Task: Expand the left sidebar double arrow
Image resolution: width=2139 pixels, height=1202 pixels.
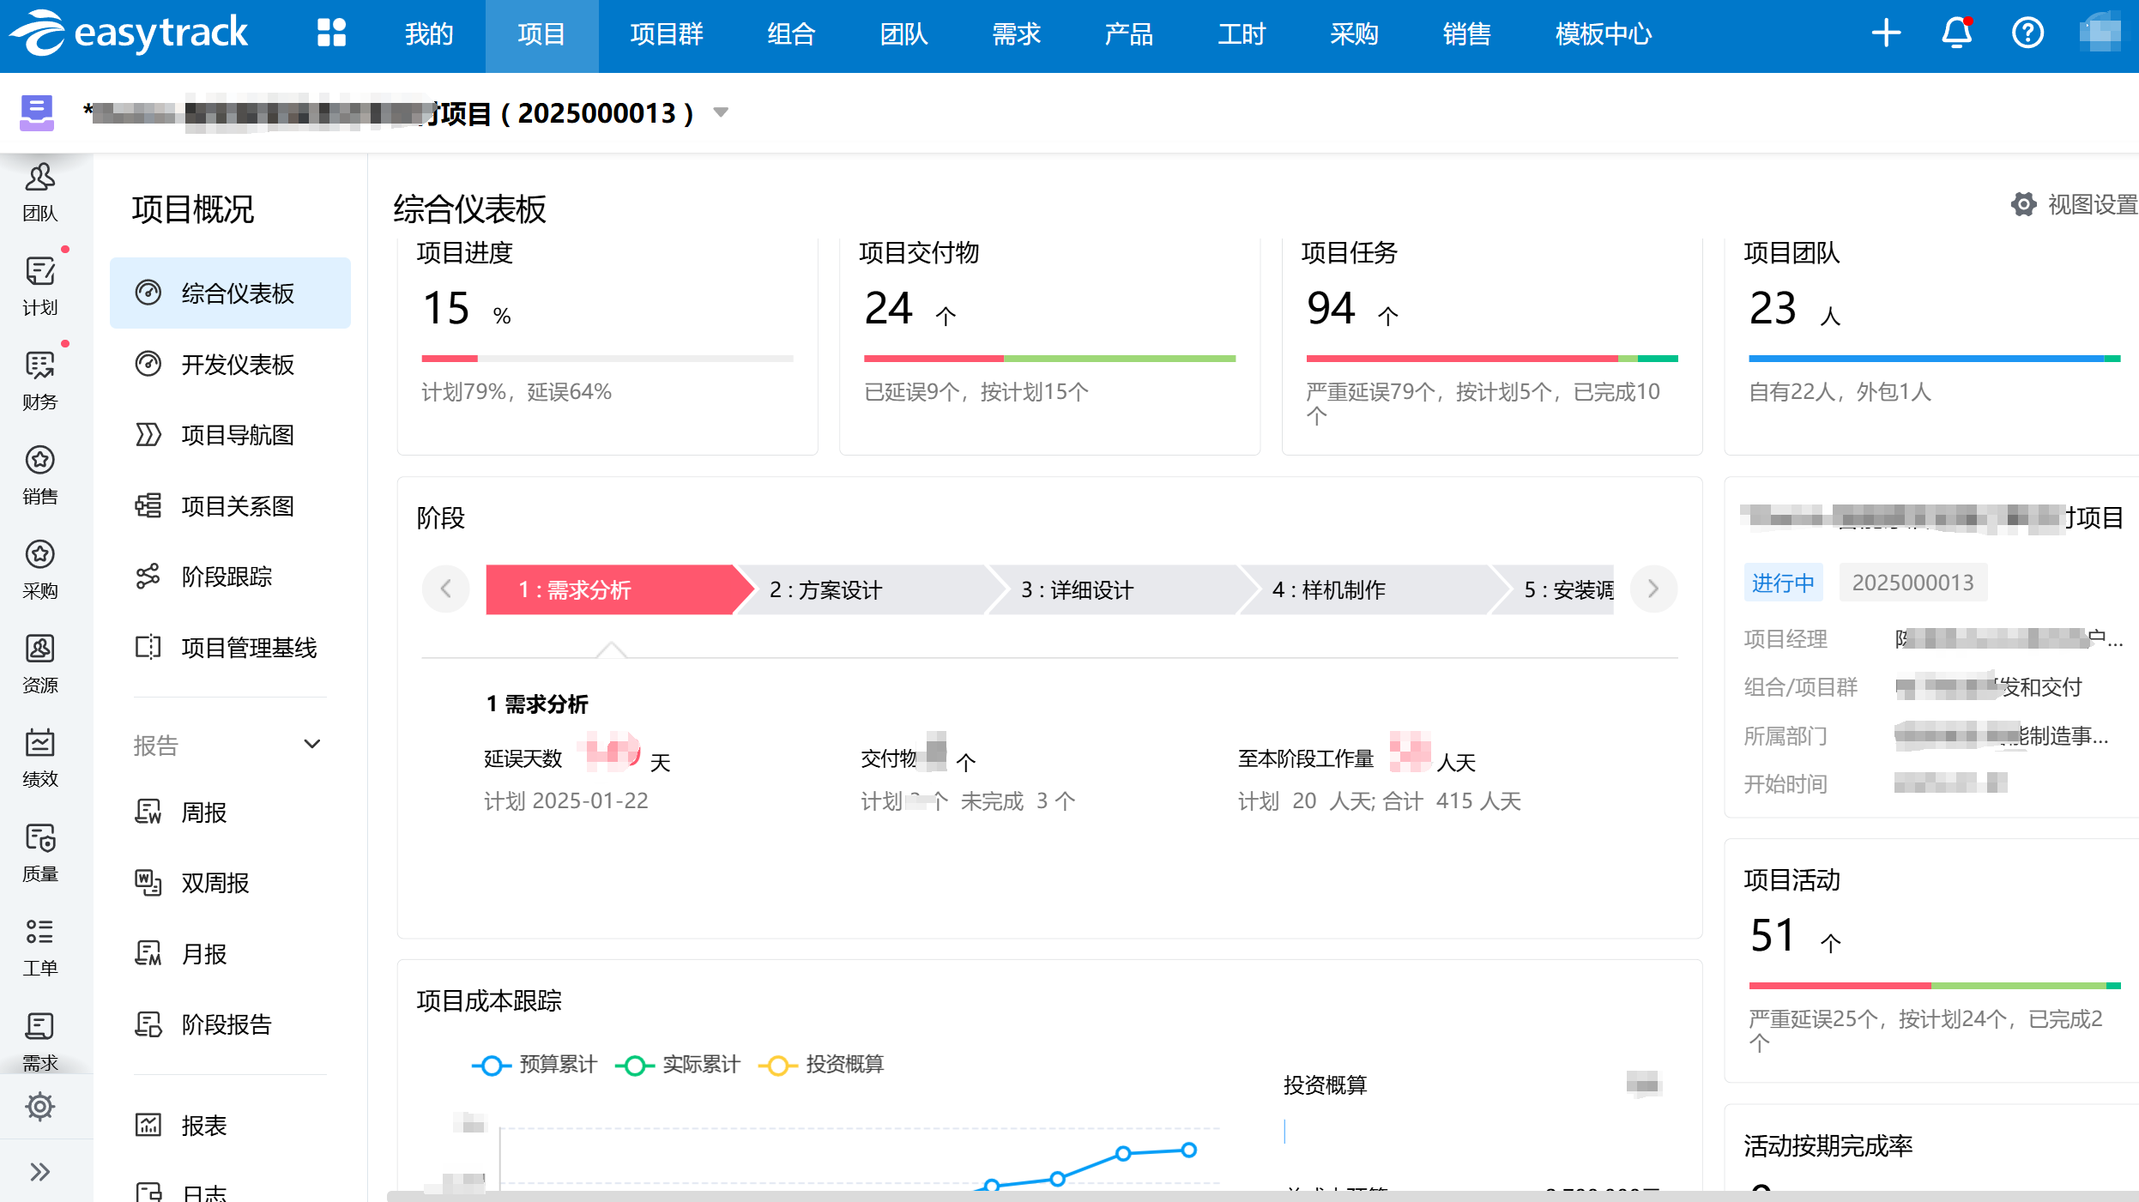Action: (39, 1171)
